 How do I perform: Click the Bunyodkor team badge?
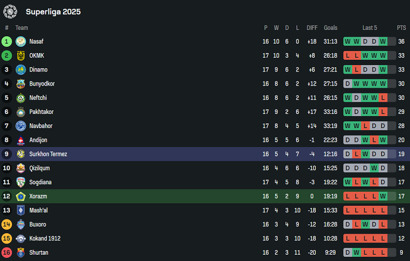[20, 84]
